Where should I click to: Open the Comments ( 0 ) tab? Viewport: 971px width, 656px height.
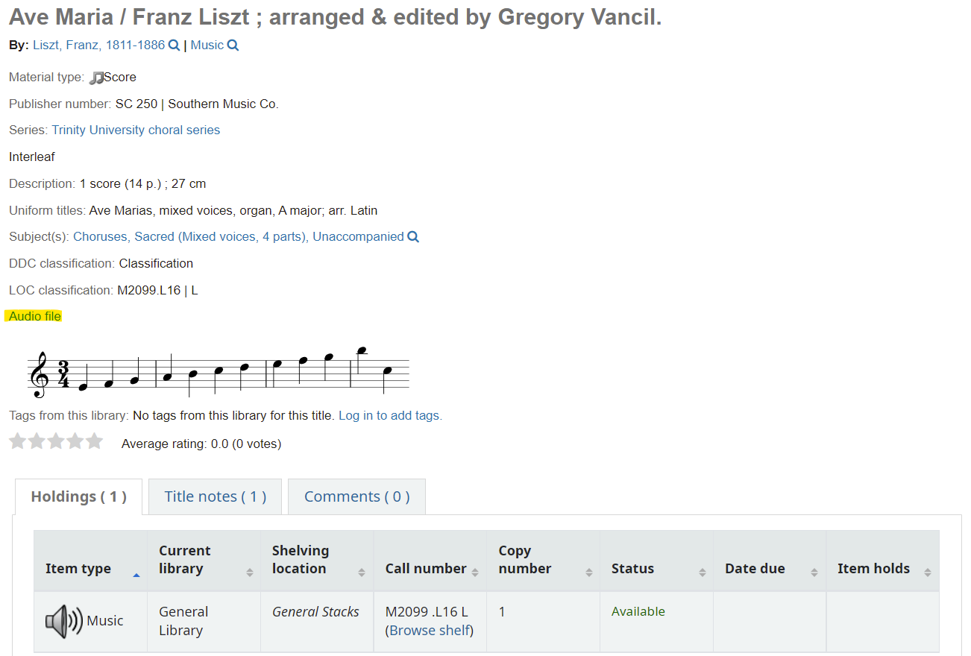pos(356,496)
